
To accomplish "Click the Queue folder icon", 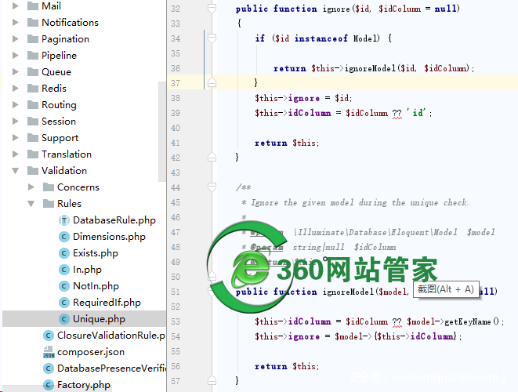I will point(33,71).
